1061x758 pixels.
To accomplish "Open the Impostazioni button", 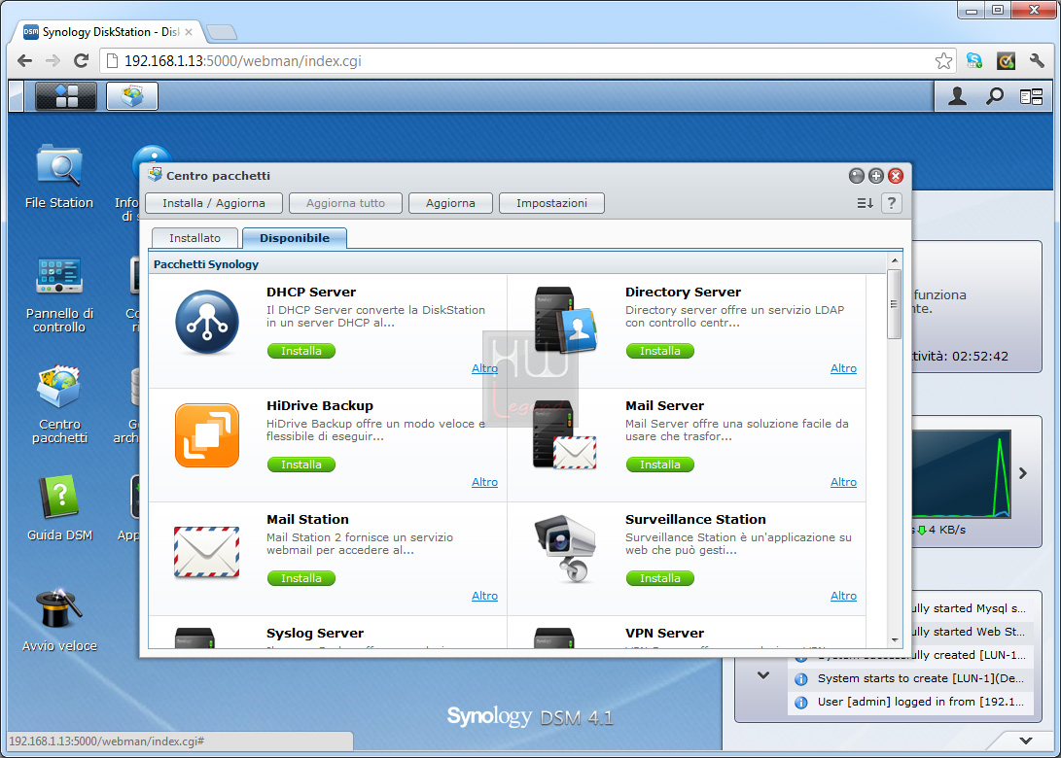I will (x=551, y=203).
